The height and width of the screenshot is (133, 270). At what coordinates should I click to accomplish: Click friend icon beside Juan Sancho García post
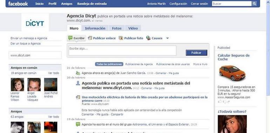(x=78, y=73)
